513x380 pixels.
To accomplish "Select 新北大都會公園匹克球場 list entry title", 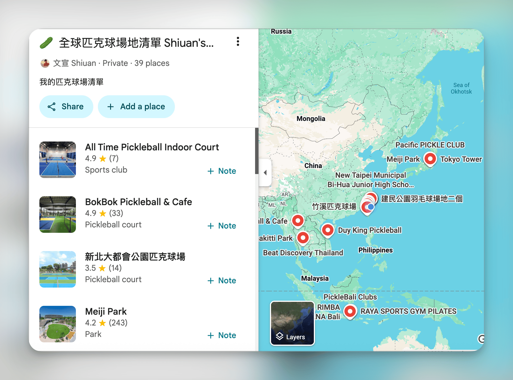I will [x=135, y=257].
